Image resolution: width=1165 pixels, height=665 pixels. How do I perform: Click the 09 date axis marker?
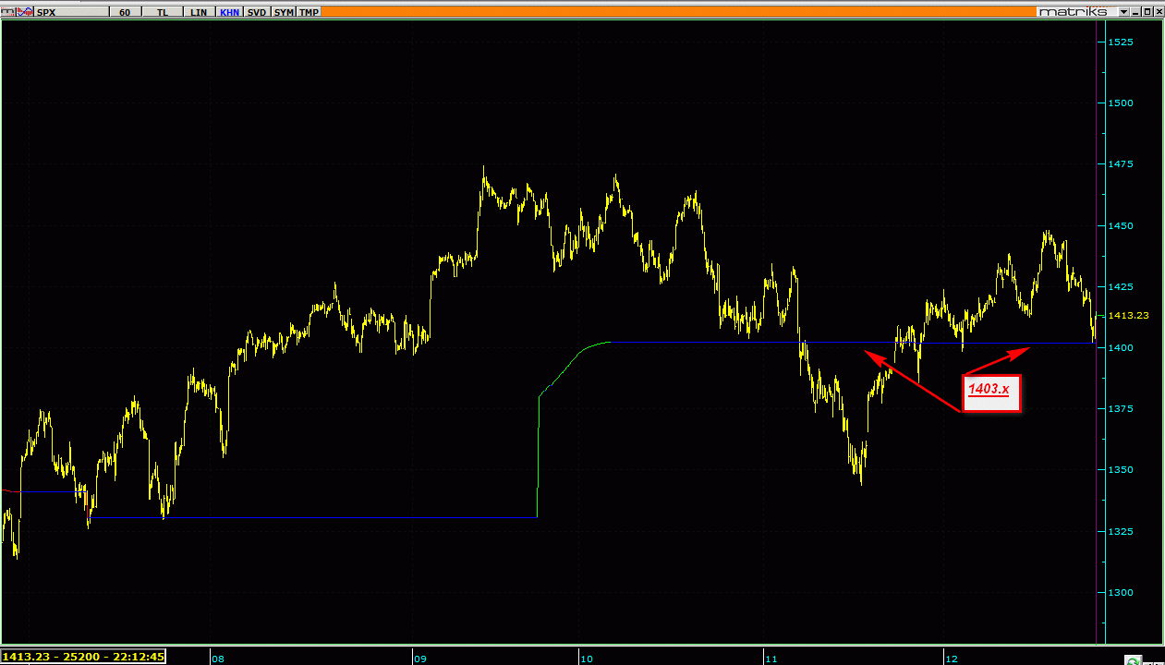pyautogui.click(x=420, y=659)
